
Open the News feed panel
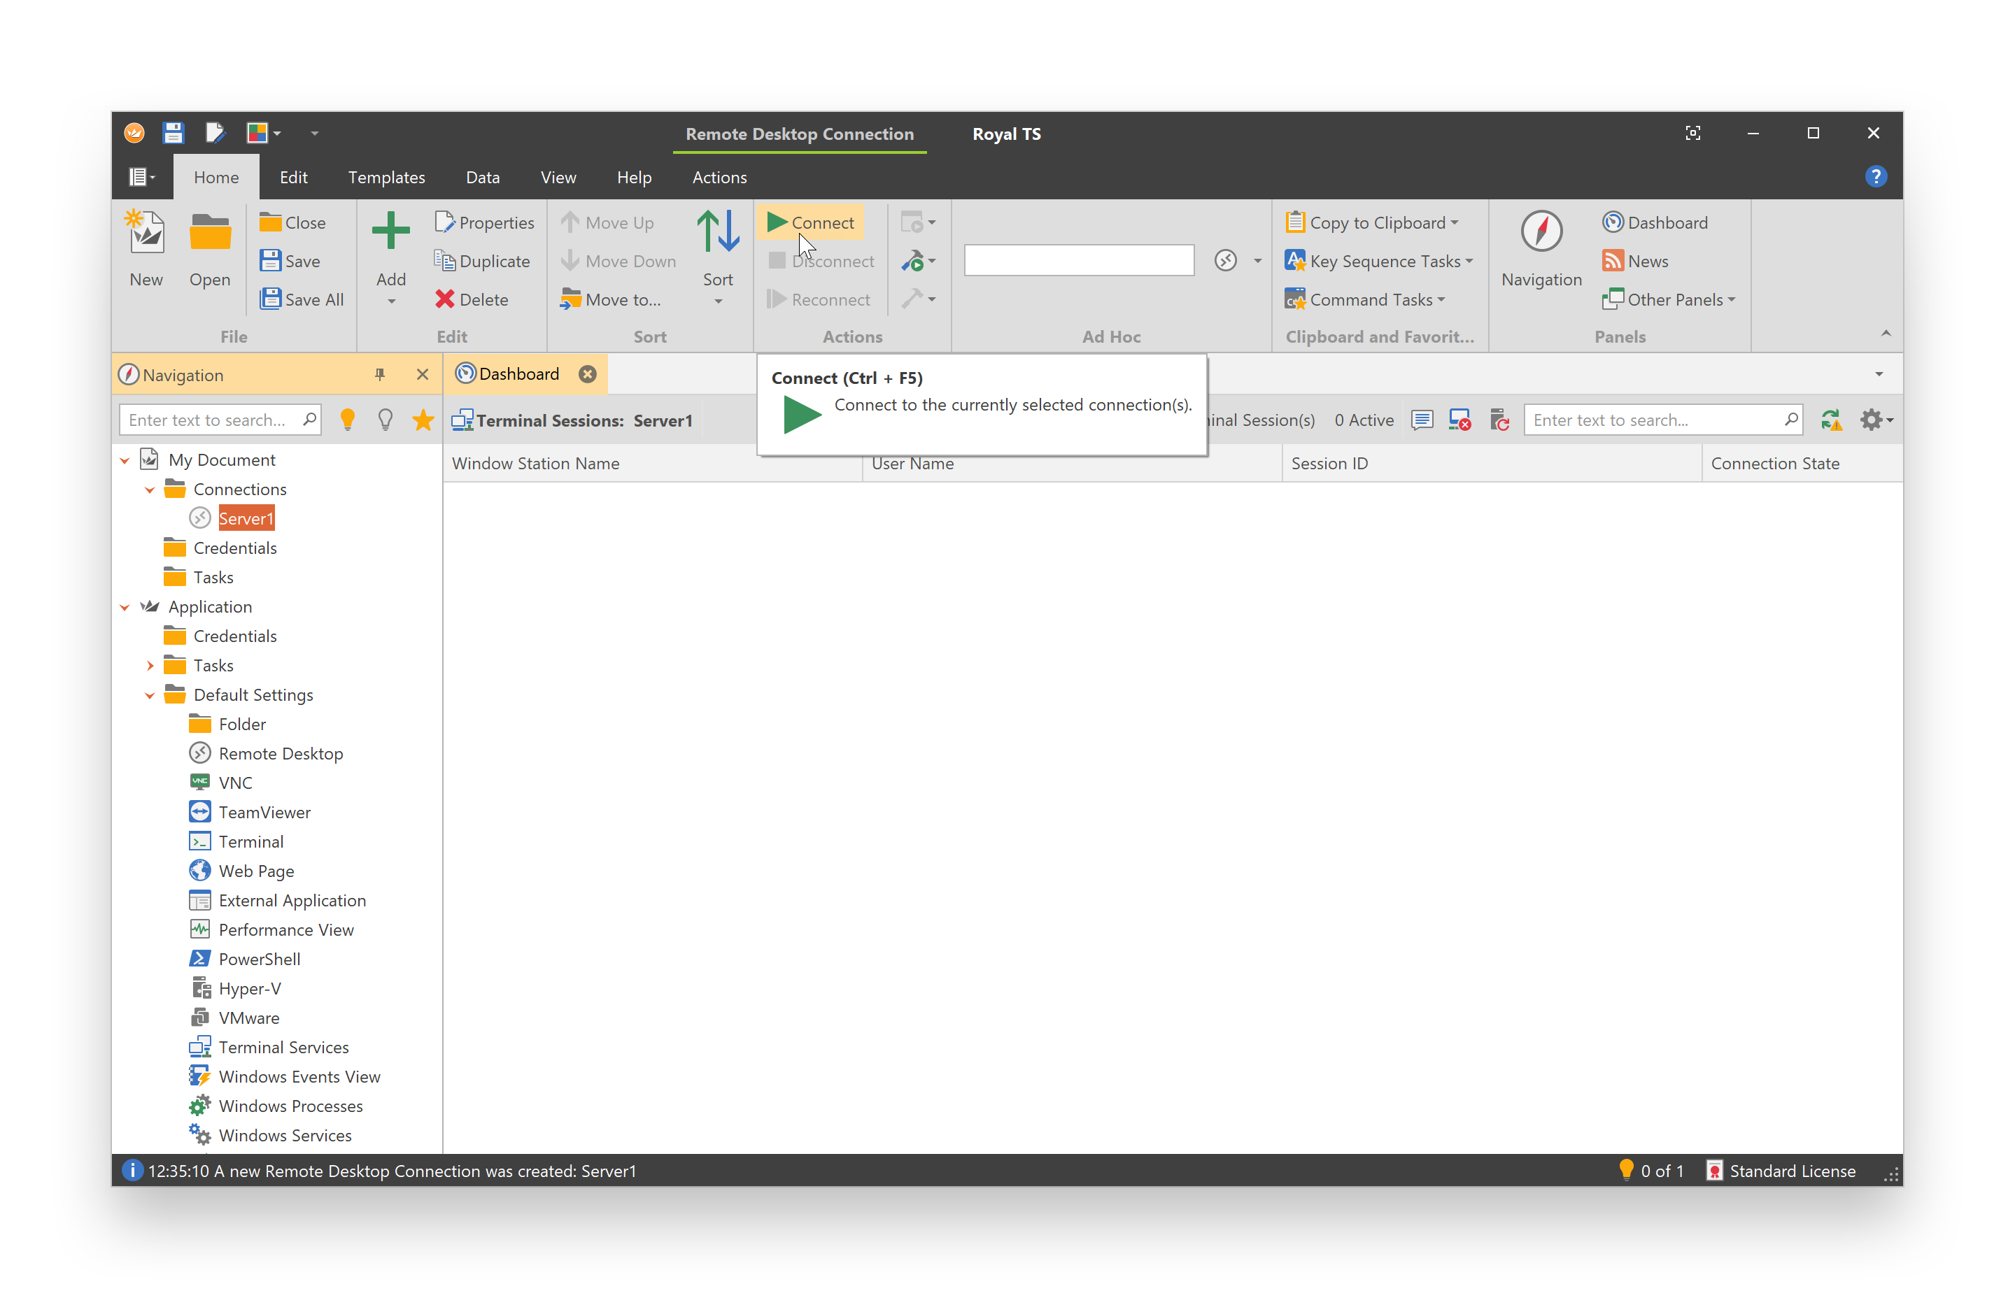(1635, 262)
